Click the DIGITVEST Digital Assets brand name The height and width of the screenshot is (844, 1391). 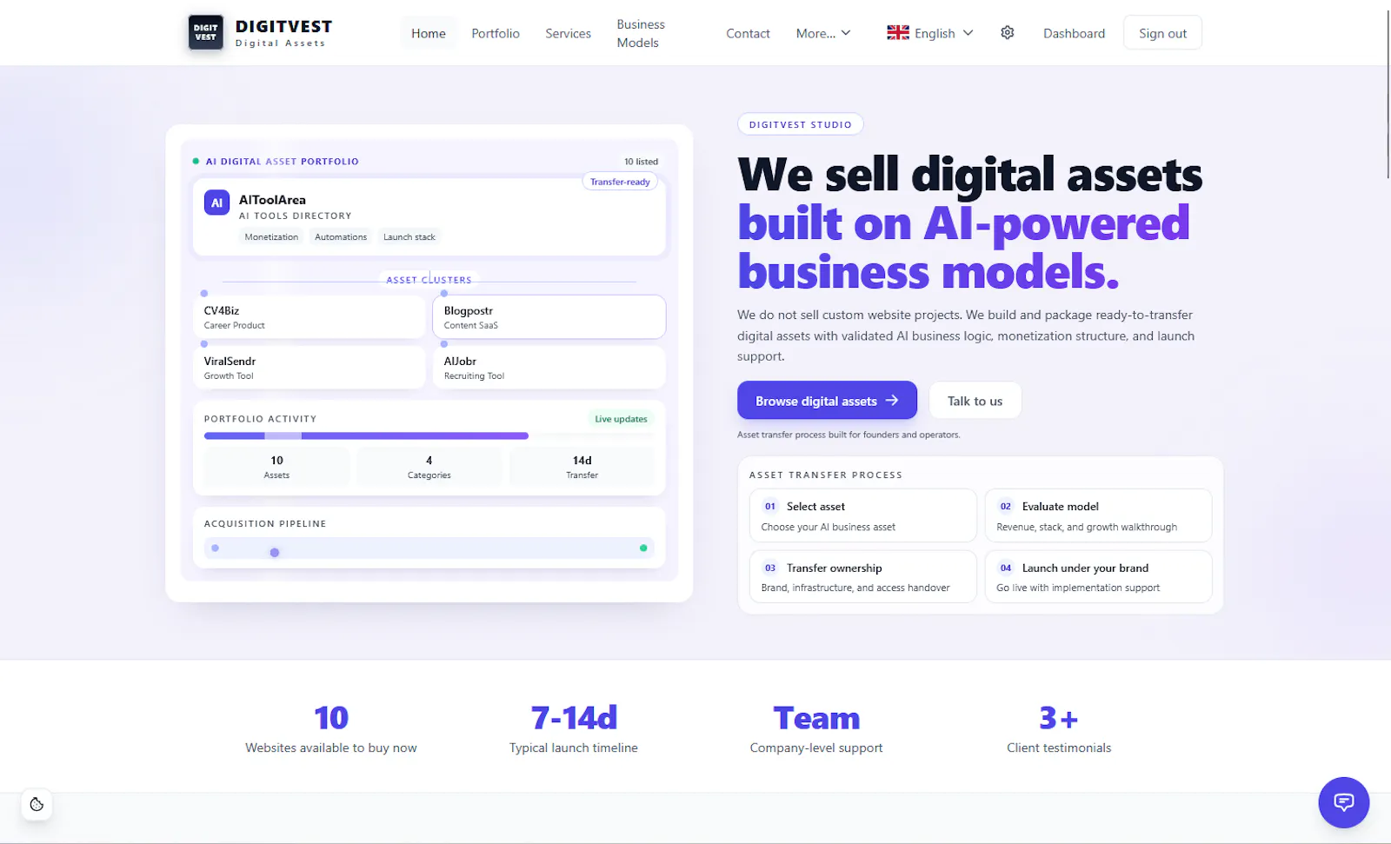[283, 33]
